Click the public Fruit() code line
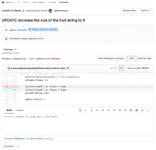Screen dimensions: 156x150 tap(35, 99)
